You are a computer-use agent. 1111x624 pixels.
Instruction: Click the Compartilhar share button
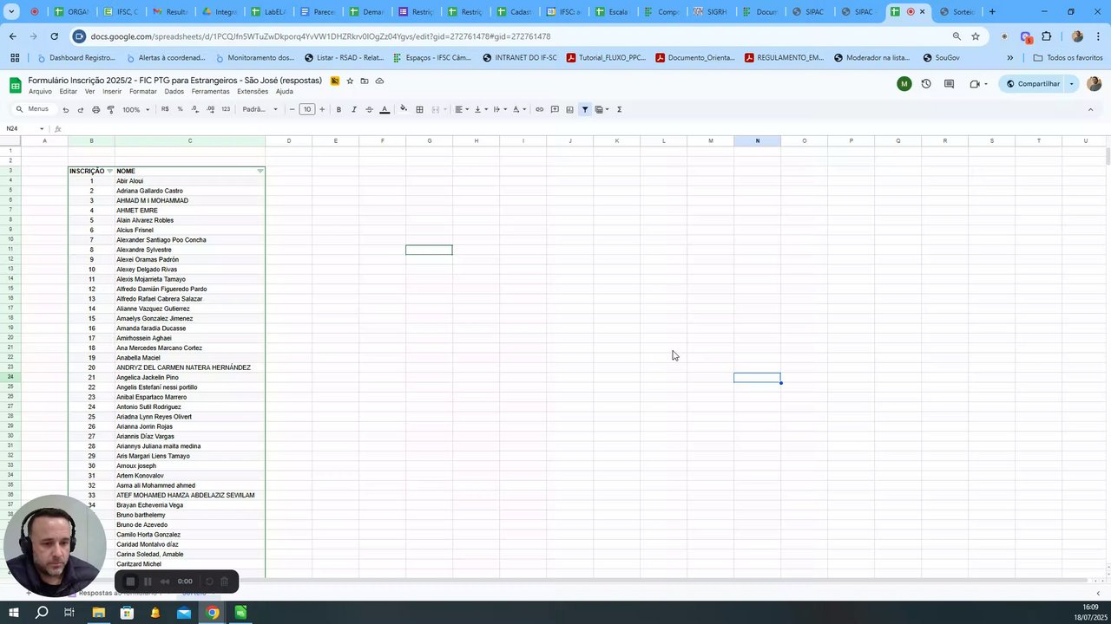(x=1033, y=84)
